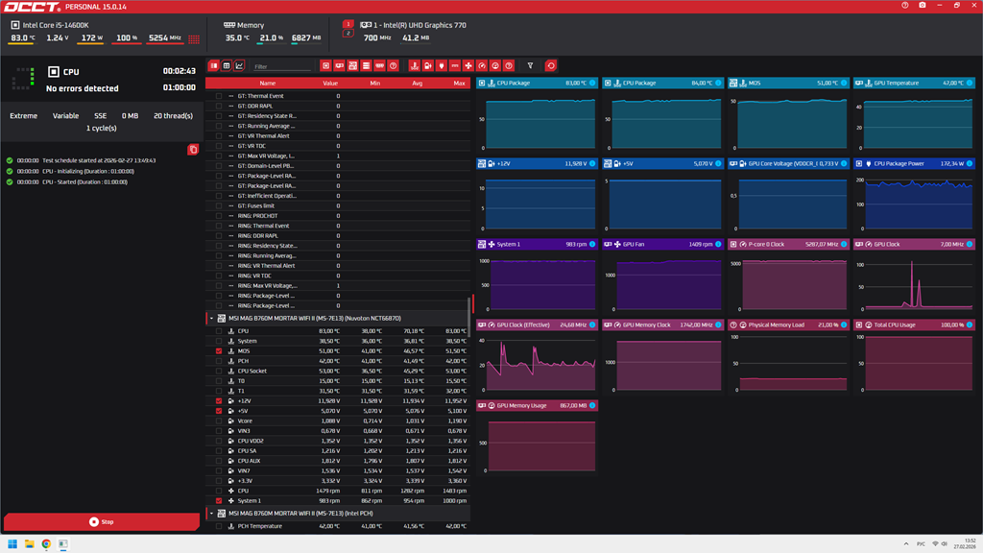Viewport: 983px width, 553px height.
Task: Sort table by Avg column
Action: [417, 83]
